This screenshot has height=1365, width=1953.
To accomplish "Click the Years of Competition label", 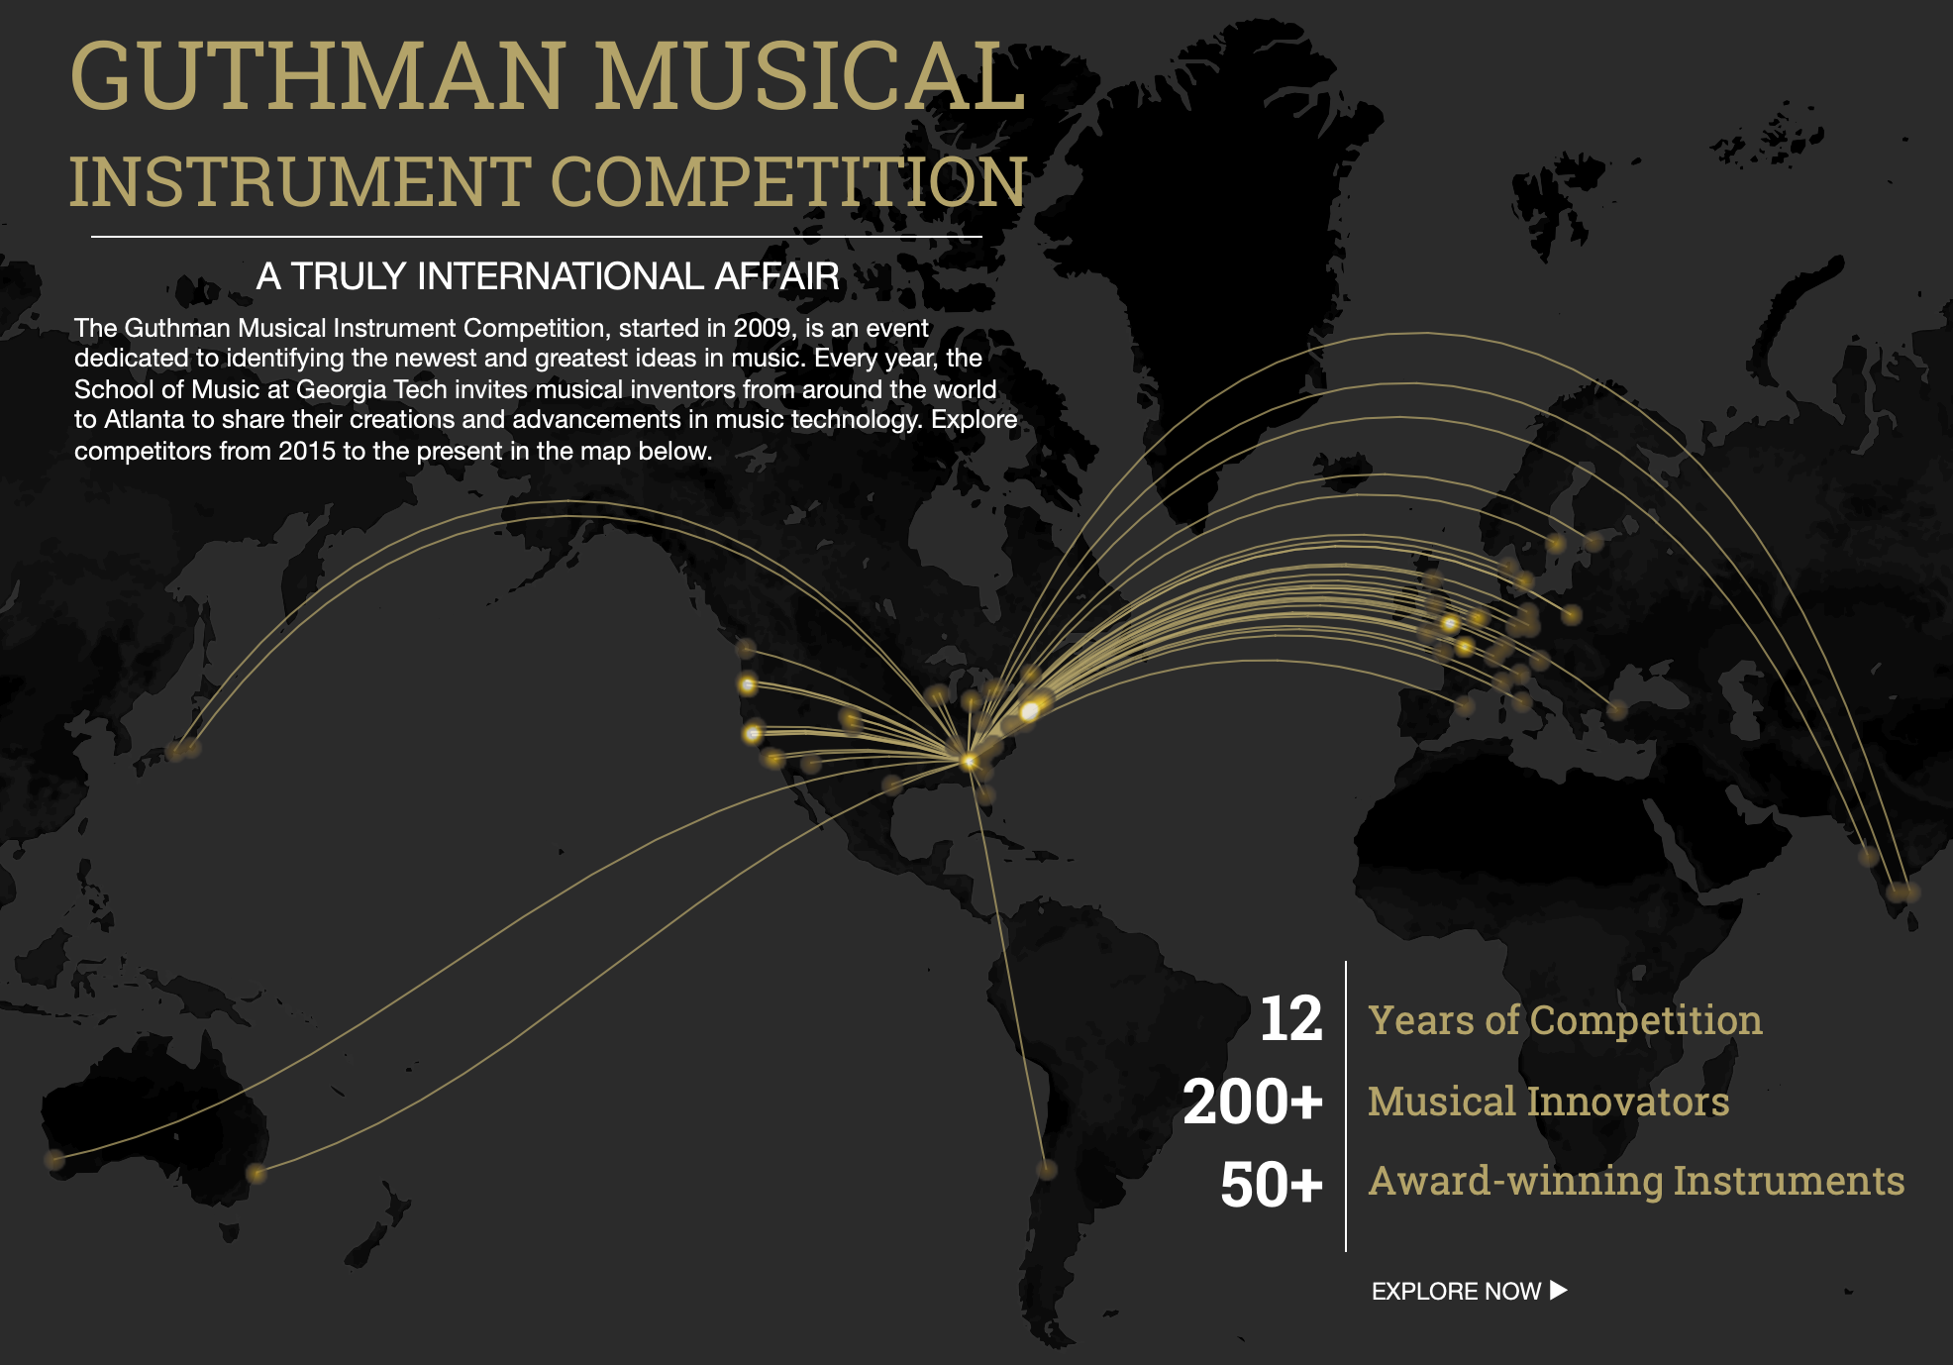I will [x=1565, y=1019].
